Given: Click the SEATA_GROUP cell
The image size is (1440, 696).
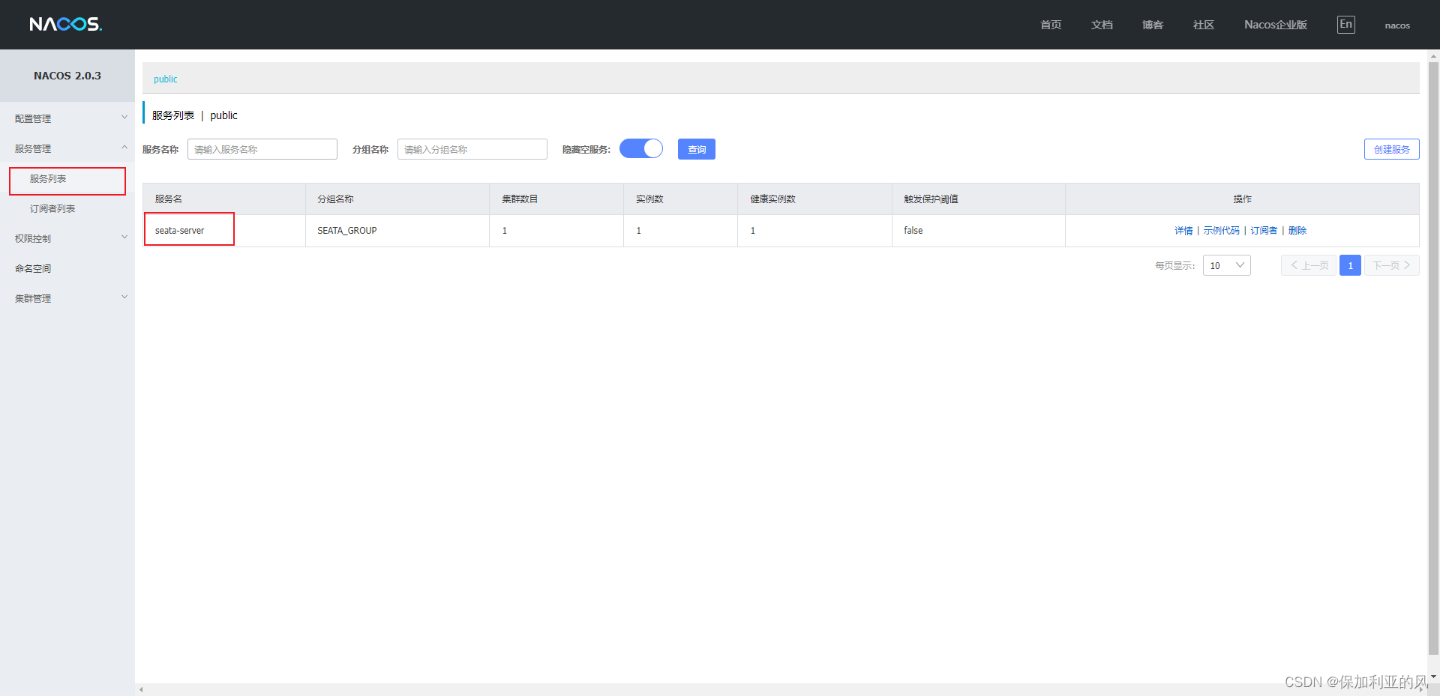Looking at the screenshot, I should 397,231.
